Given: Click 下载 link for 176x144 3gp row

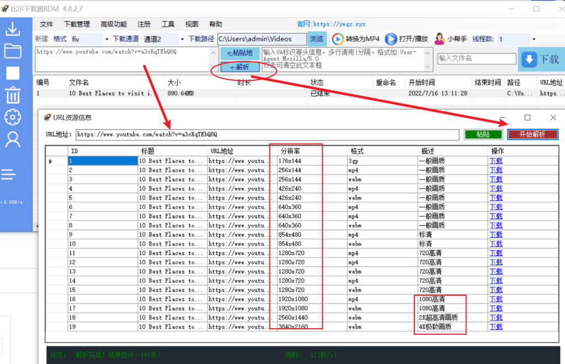Looking at the screenshot, I should (x=496, y=161).
